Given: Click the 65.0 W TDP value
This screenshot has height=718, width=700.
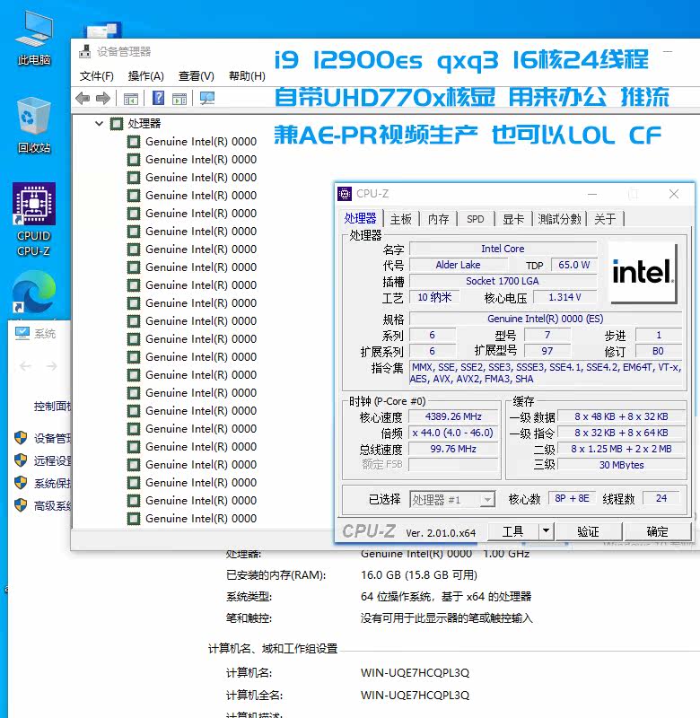Looking at the screenshot, I should point(573,265).
